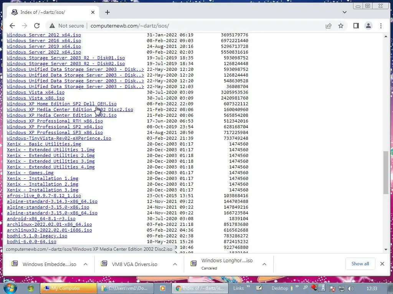Open the side panel icon

point(356,26)
